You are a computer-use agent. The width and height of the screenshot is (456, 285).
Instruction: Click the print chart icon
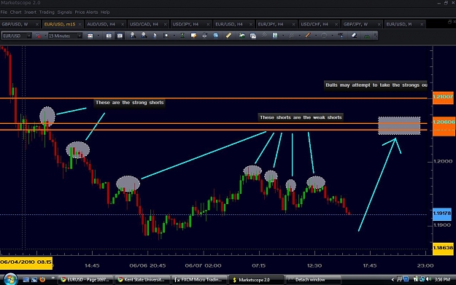pos(204,36)
